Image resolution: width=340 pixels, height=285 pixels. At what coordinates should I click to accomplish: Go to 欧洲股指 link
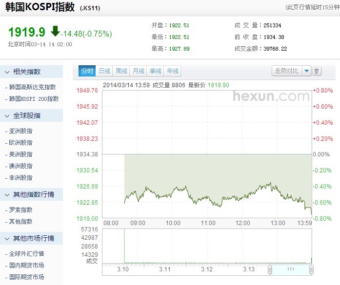(x=20, y=143)
